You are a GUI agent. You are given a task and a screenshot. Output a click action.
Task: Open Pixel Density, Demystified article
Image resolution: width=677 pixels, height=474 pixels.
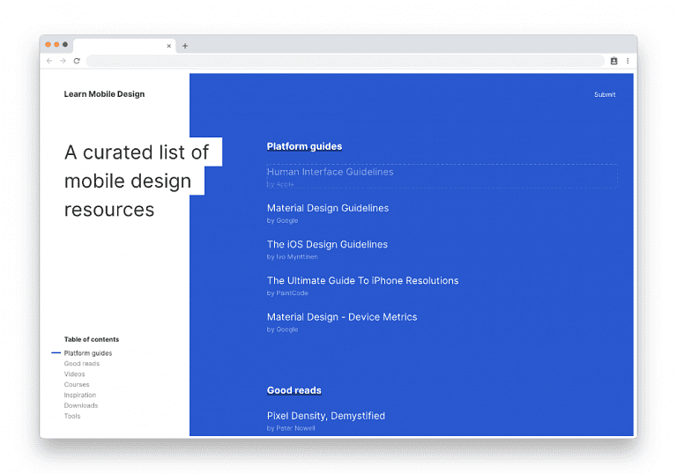pos(325,416)
